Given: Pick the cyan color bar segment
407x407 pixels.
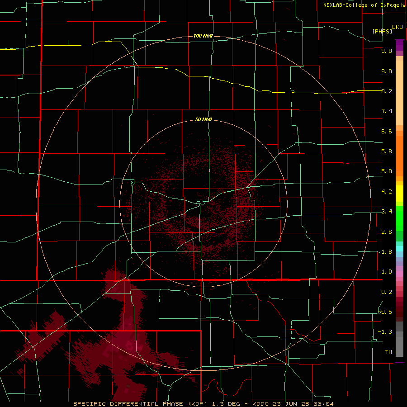Looking at the screenshot, I should coord(399,249).
